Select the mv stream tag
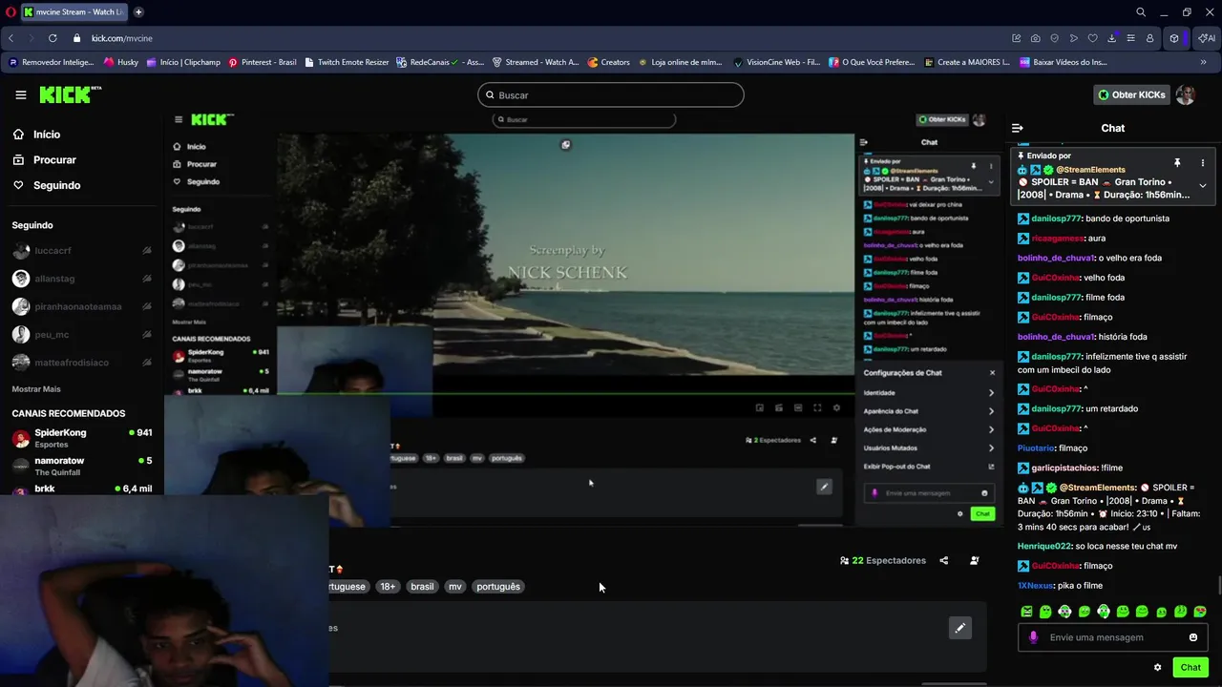Screen dimensions: 1222x687 coord(455,587)
